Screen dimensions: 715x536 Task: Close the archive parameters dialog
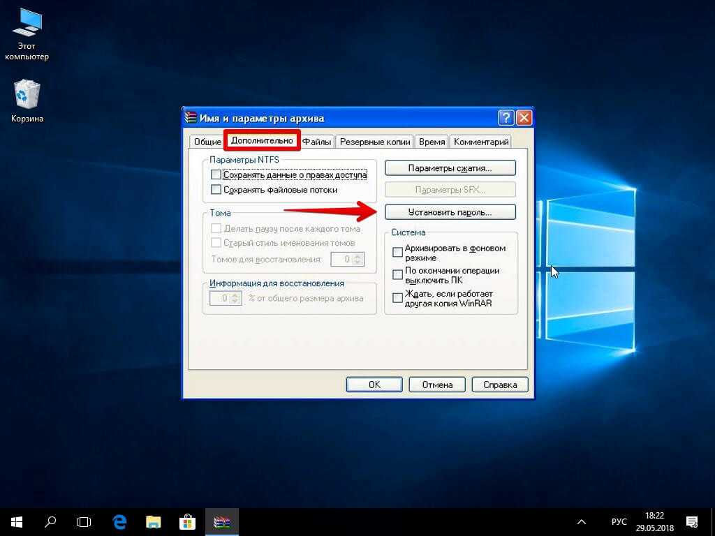[524, 117]
